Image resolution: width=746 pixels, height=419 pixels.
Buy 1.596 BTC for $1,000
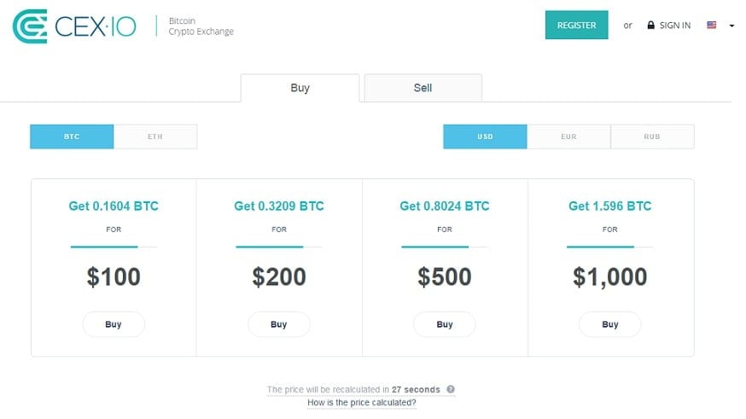[x=610, y=324]
